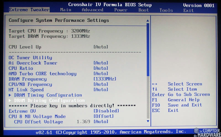Select the Ai Overclock Tuner label
This screenshot has height=137, width=221.
(33, 63)
